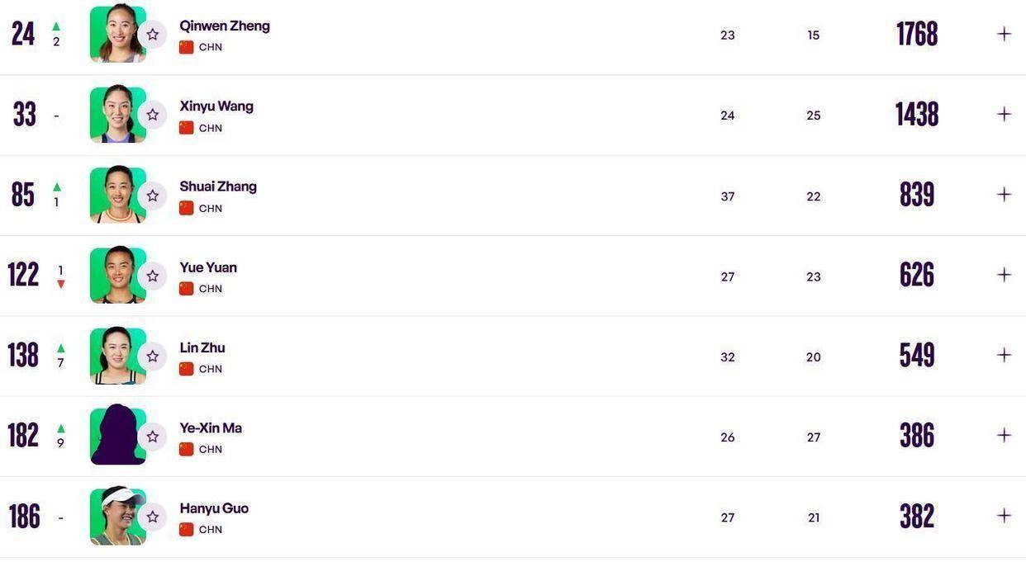
Task: Mark Shuai Zhang as favorite
Action: click(153, 196)
